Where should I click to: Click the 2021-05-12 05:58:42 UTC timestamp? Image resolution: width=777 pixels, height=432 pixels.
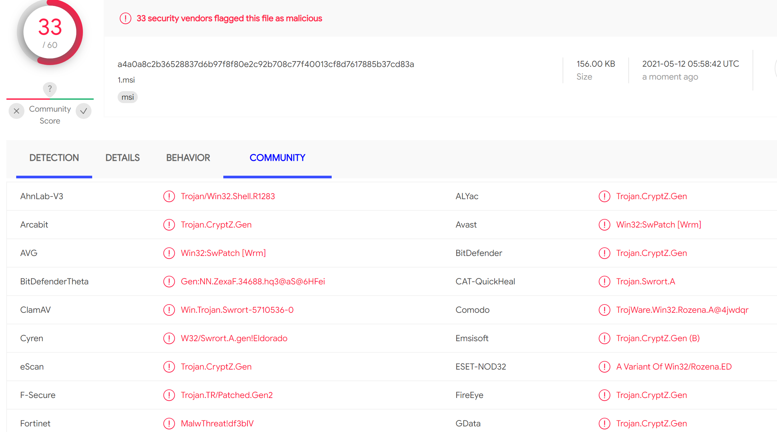coord(690,64)
